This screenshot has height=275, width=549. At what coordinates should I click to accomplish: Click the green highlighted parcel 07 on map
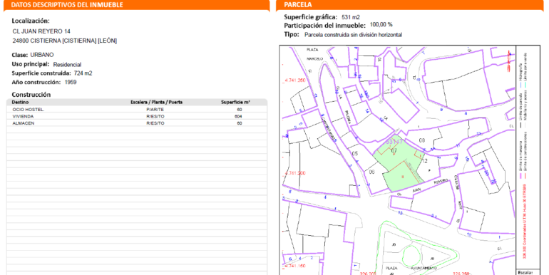point(399,162)
